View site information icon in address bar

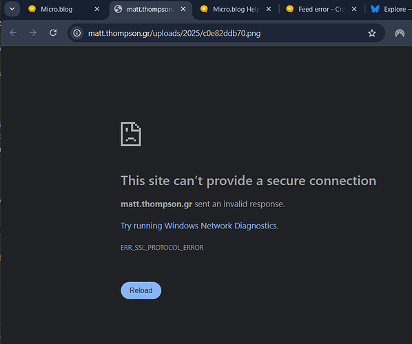tap(77, 33)
